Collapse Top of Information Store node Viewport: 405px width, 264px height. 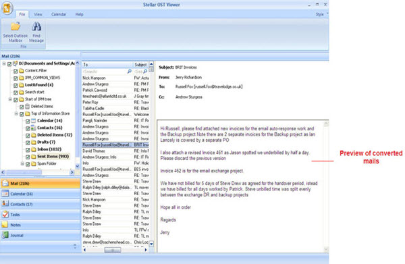tap(16, 113)
